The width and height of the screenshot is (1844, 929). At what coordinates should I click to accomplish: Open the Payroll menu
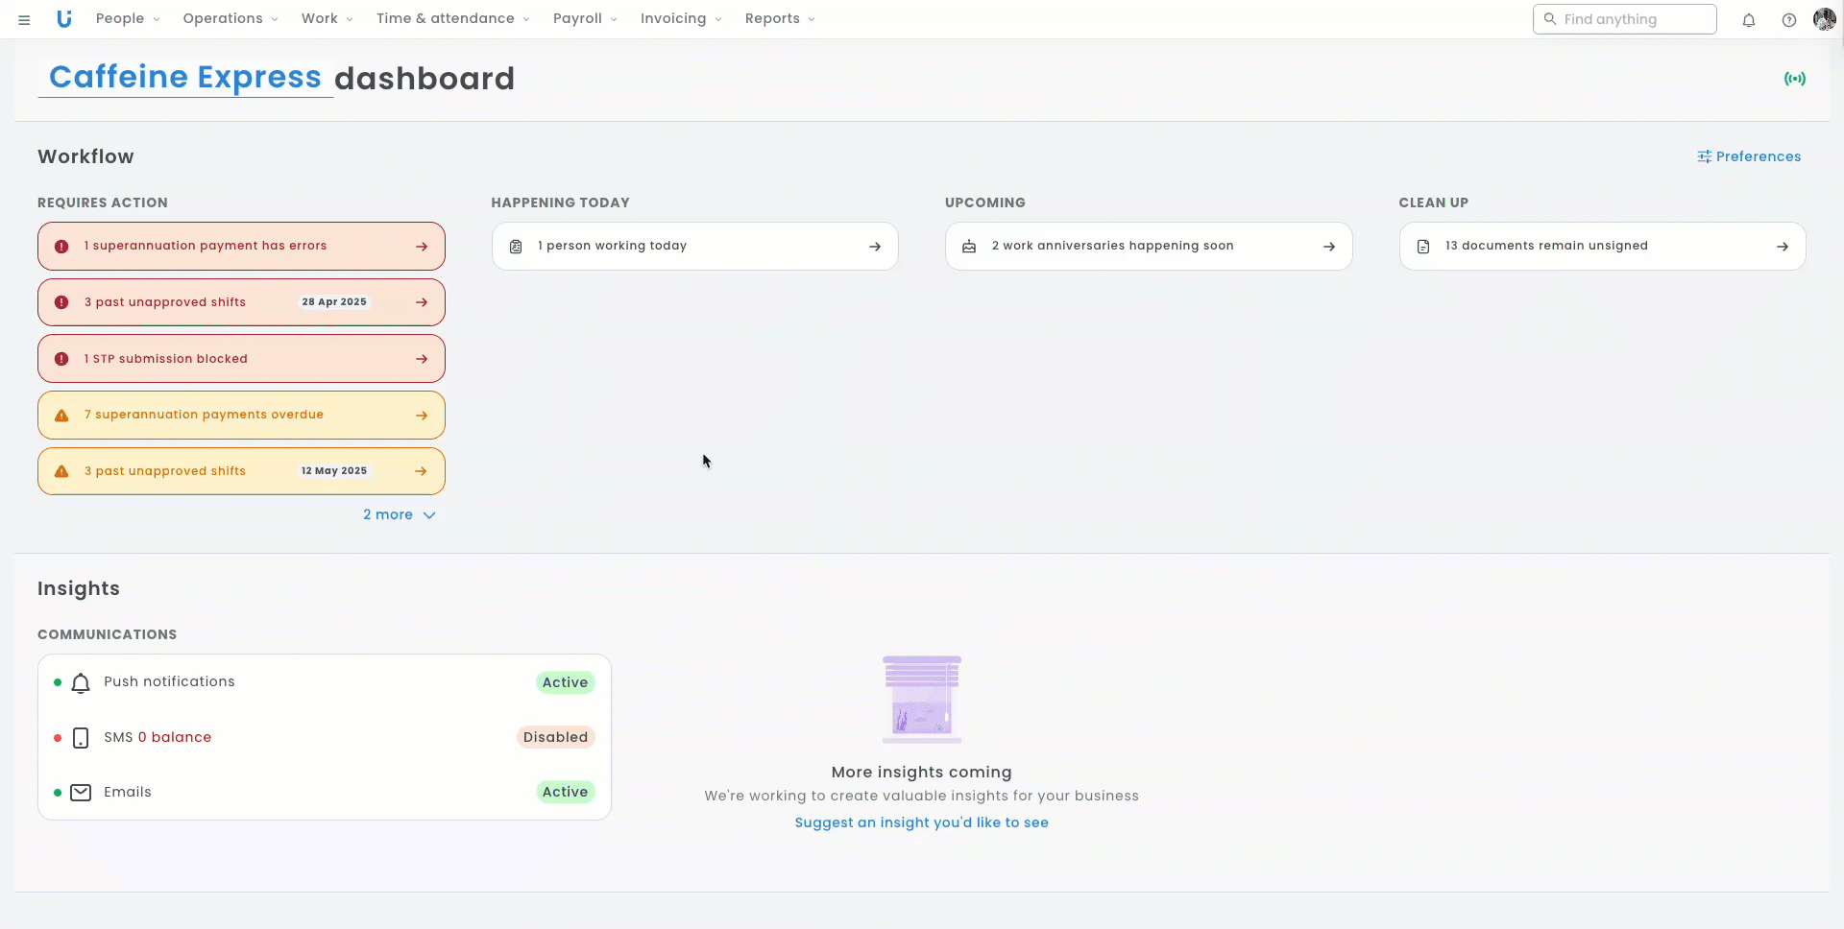(x=584, y=19)
